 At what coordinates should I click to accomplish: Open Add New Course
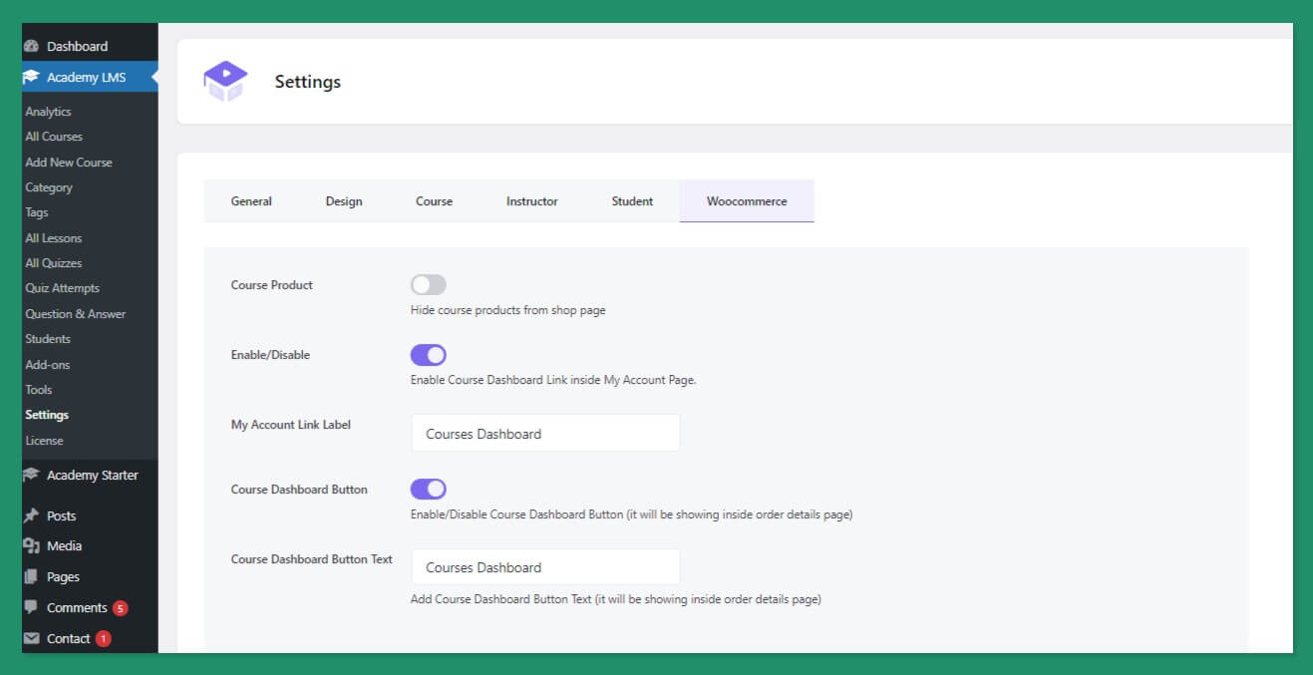(x=68, y=162)
